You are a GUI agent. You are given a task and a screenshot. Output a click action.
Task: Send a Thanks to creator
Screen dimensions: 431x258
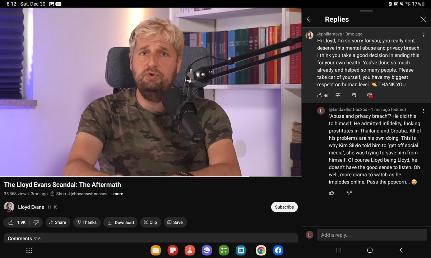87,222
